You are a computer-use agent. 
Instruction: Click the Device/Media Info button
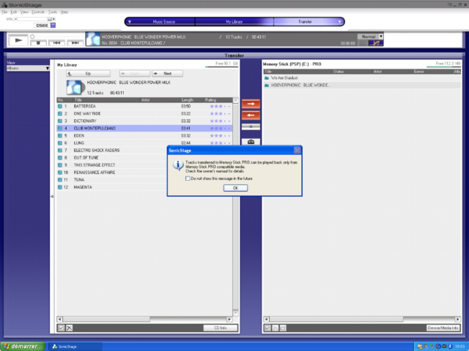[443, 328]
